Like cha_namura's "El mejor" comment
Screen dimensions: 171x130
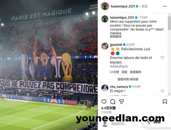tap(162, 91)
